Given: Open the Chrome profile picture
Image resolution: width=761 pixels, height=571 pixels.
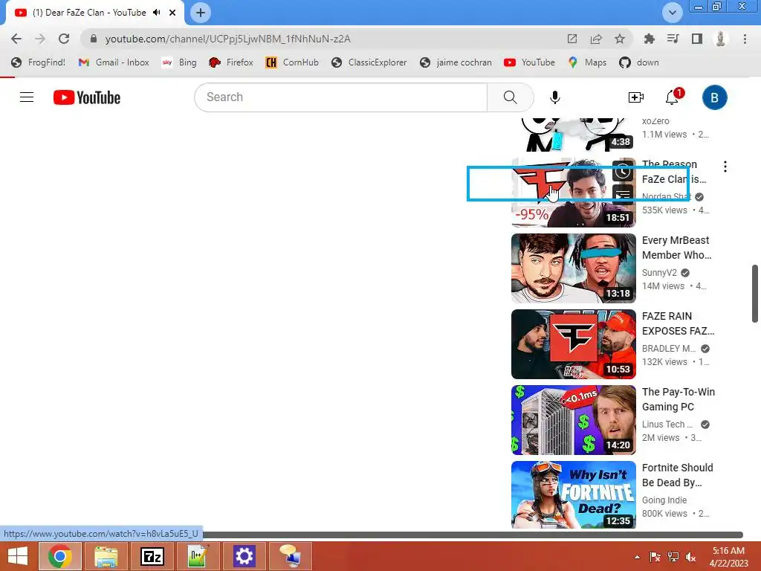Looking at the screenshot, I should point(721,39).
